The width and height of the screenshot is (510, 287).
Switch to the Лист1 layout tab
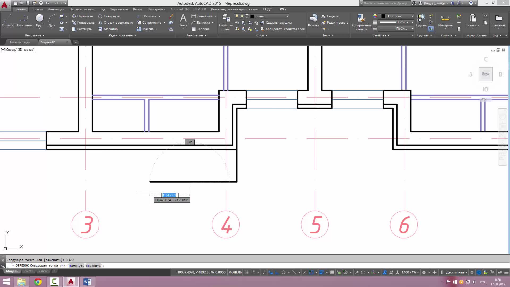[28, 271]
